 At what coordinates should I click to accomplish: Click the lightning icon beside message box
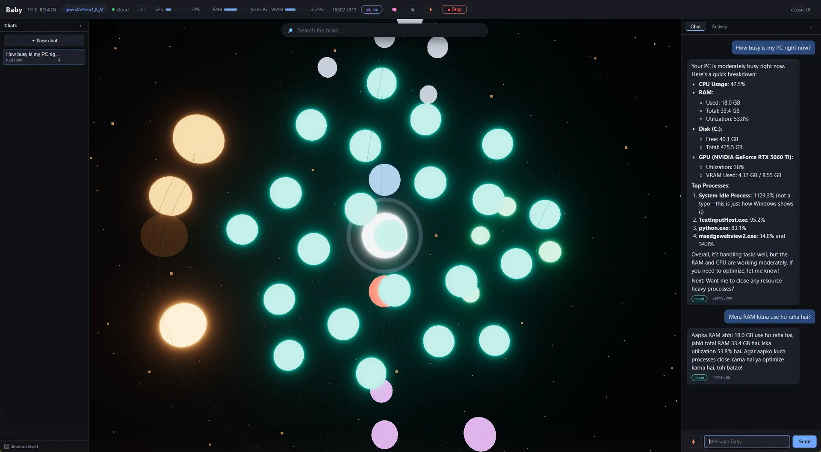tap(693, 442)
